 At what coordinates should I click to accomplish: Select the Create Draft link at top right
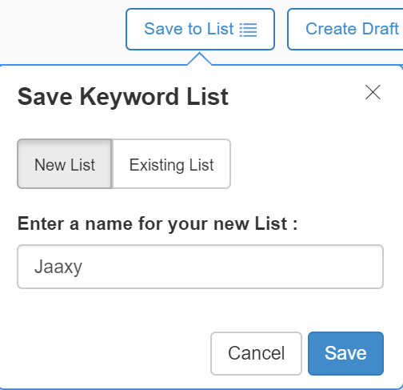pyautogui.click(x=345, y=29)
